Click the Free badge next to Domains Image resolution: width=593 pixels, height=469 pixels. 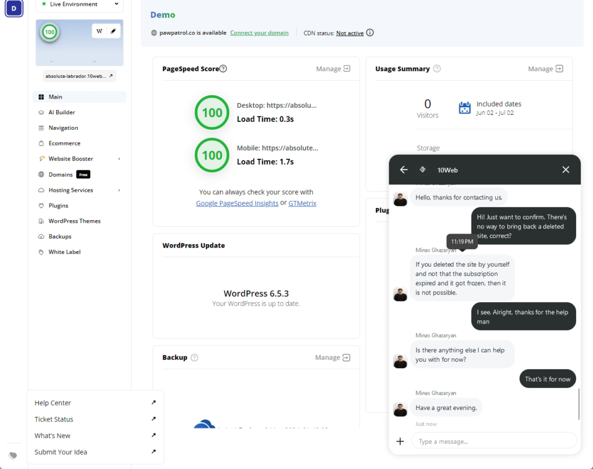click(83, 174)
